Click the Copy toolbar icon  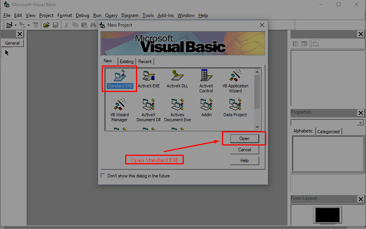(75, 25)
